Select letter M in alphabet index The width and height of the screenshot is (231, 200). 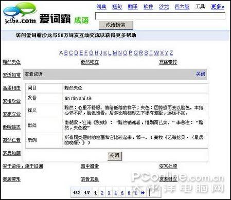115,53
